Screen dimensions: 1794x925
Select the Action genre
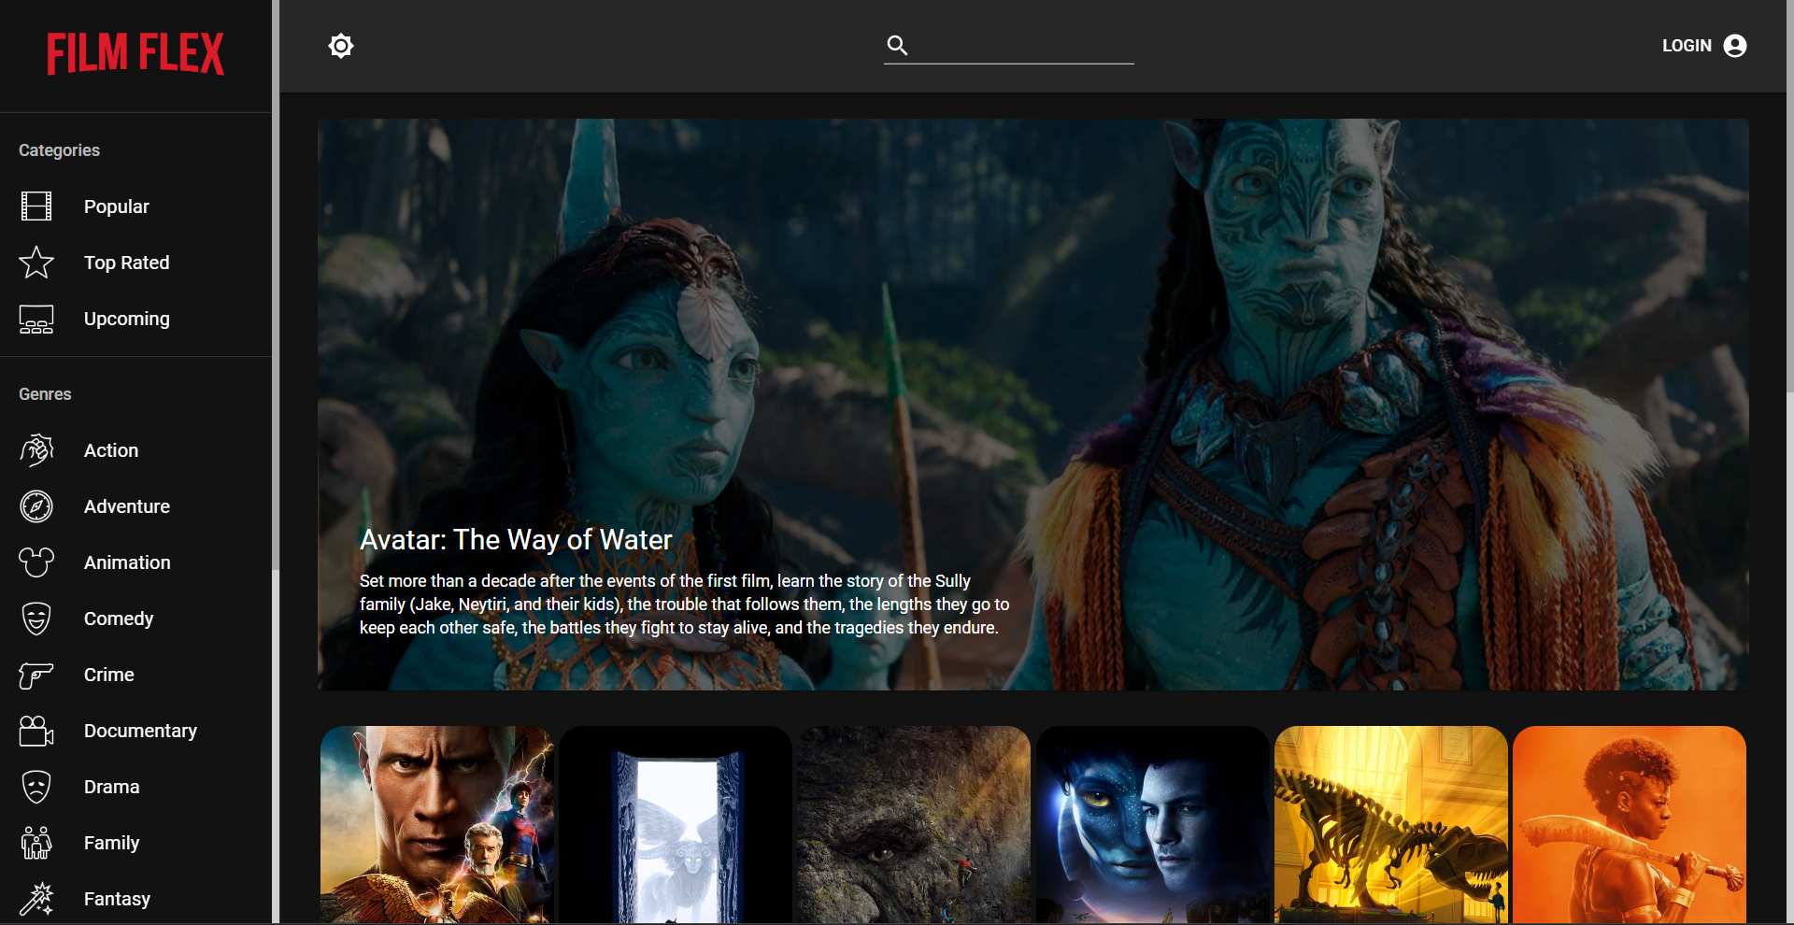135,450
